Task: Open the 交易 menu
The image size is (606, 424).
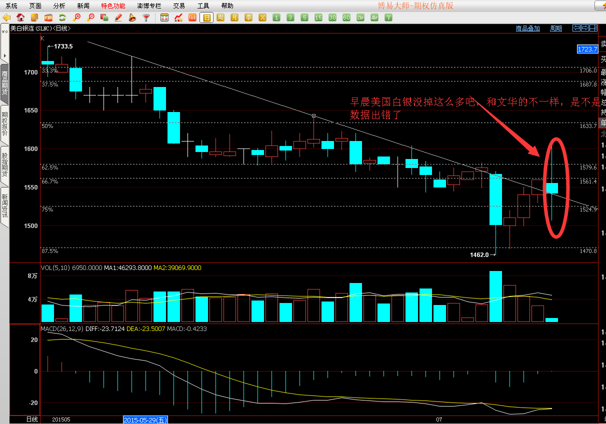Action: click(x=179, y=5)
